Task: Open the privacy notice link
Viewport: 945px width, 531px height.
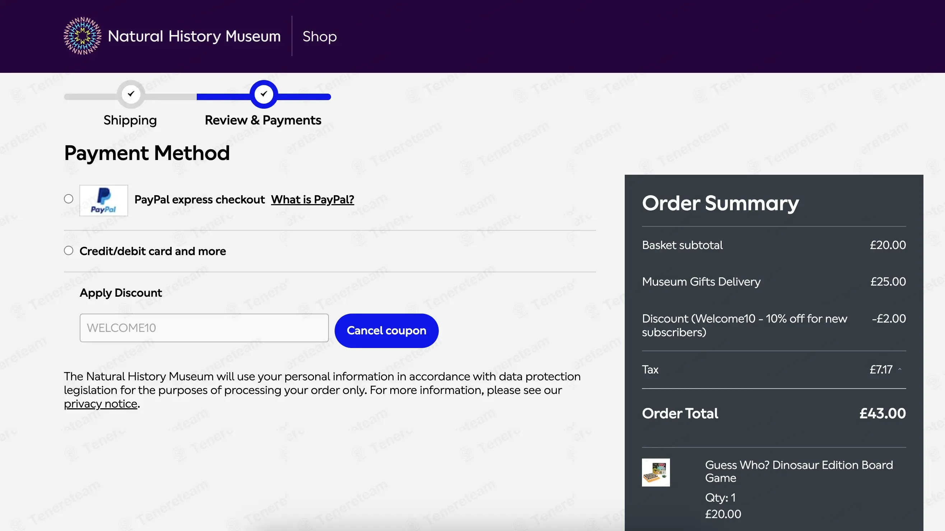Action: pyautogui.click(x=101, y=404)
